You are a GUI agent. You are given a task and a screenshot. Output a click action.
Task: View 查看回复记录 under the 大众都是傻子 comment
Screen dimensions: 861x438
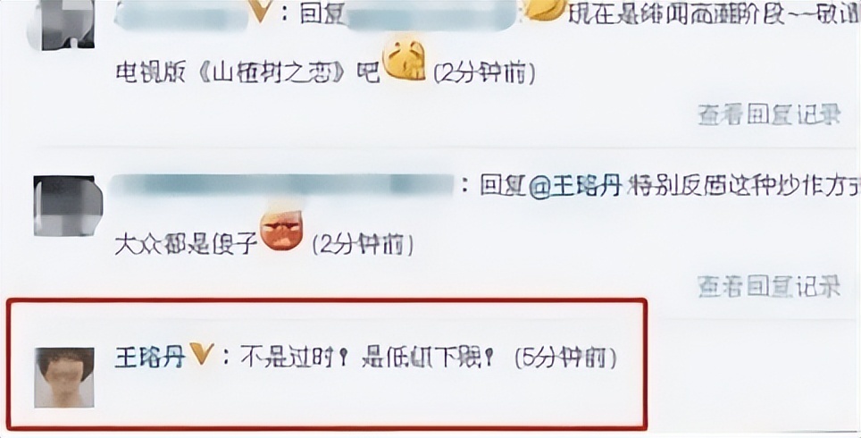coord(769,286)
